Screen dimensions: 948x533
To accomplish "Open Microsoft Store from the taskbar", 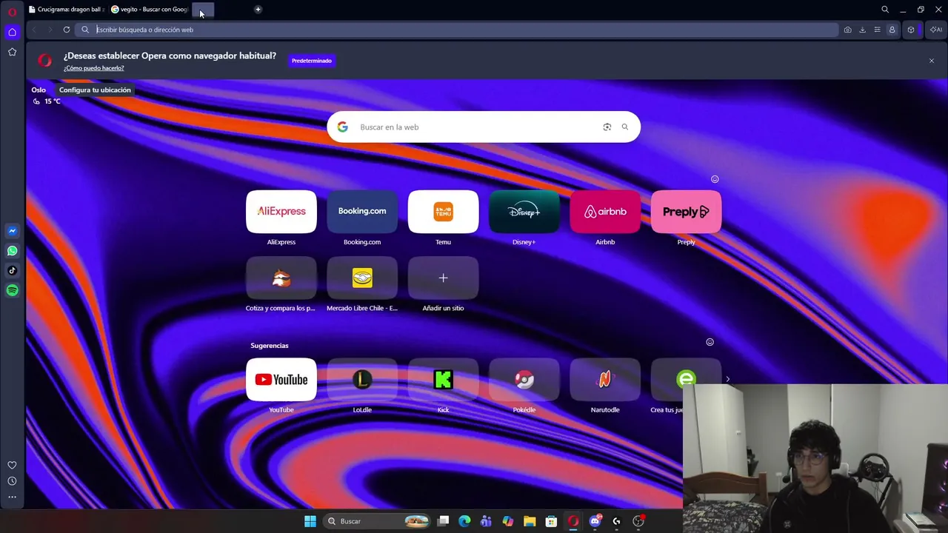I will tap(551, 521).
